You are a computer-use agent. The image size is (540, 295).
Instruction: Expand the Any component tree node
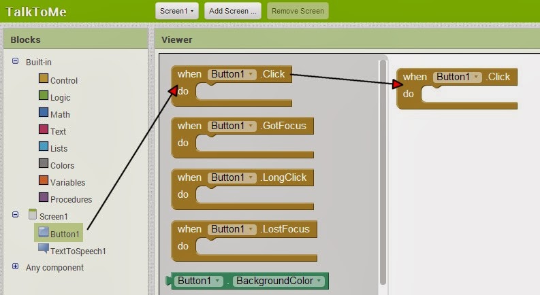pyautogui.click(x=15, y=266)
